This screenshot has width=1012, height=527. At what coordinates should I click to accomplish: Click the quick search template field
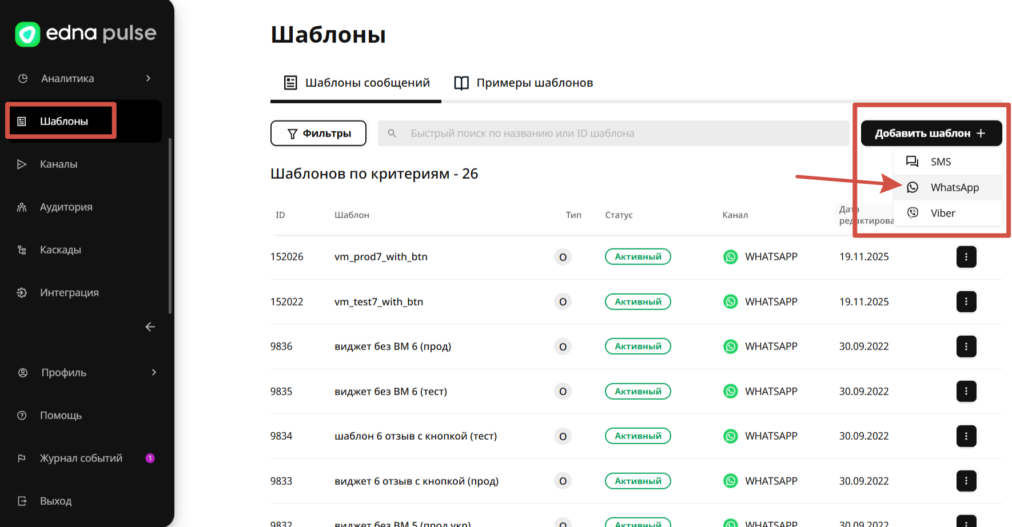click(x=612, y=133)
